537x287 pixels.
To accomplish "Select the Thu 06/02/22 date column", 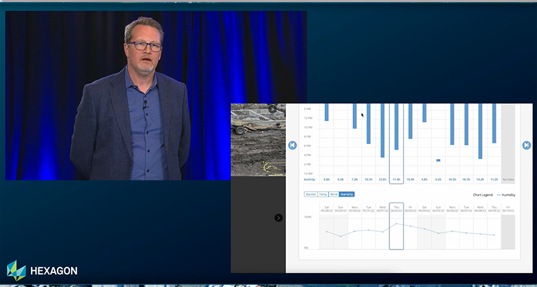I will pyautogui.click(x=396, y=209).
